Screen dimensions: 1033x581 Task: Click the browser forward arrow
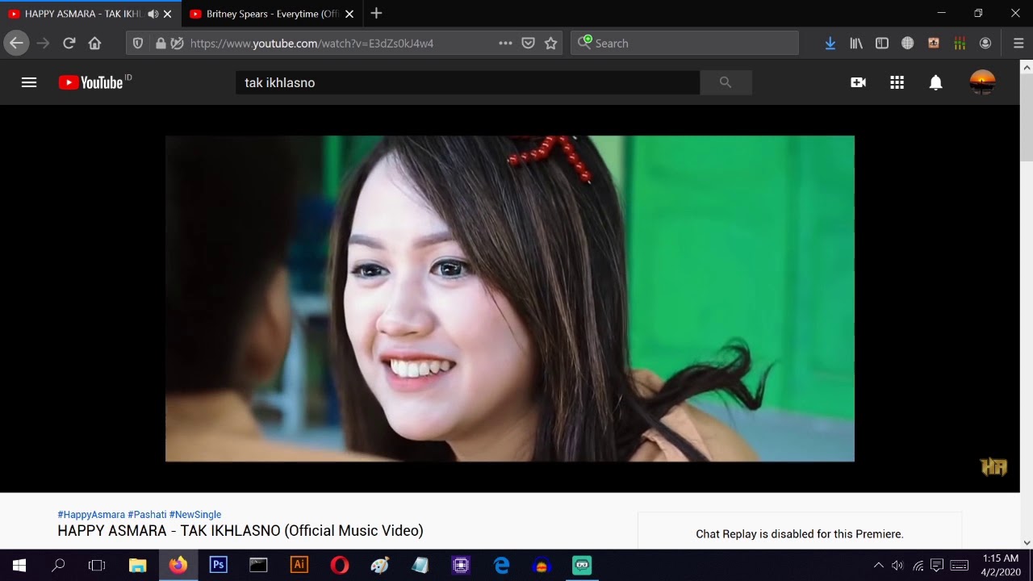(43, 44)
